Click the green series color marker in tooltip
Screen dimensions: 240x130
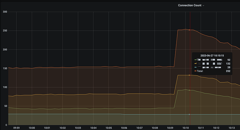(x=195, y=60)
